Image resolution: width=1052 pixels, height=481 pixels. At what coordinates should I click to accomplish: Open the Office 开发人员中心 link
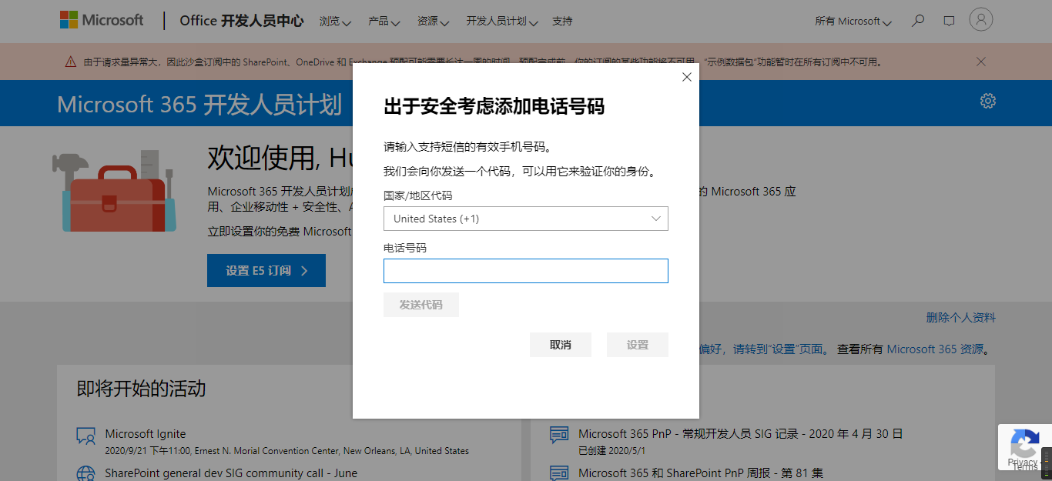[x=242, y=21]
